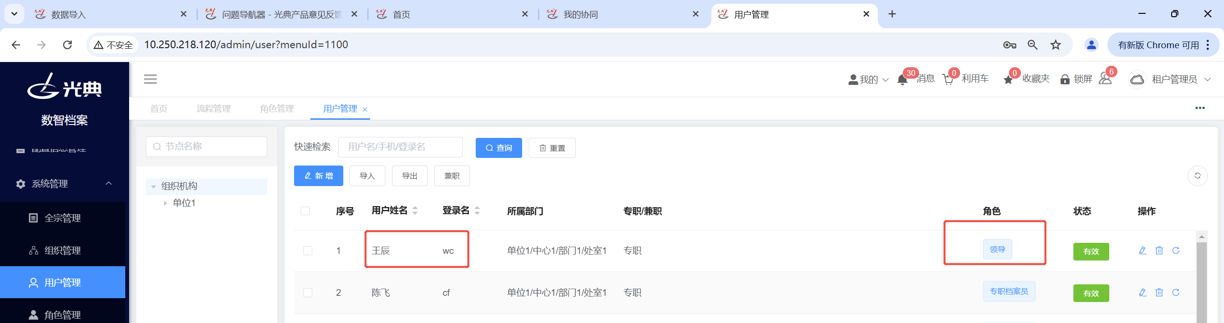Focus the 用户名/手机/登录名 quick search field
The width and height of the screenshot is (1224, 323).
pos(400,147)
